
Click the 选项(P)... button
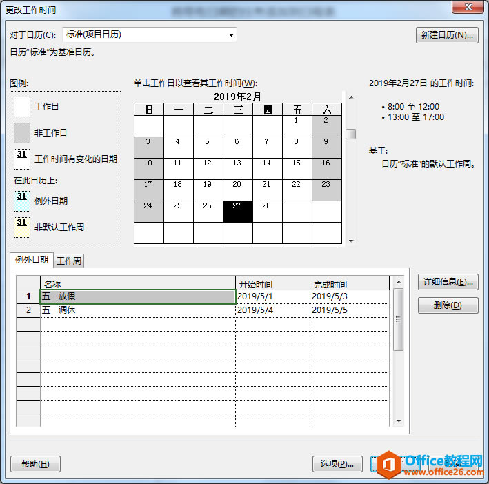[337, 464]
